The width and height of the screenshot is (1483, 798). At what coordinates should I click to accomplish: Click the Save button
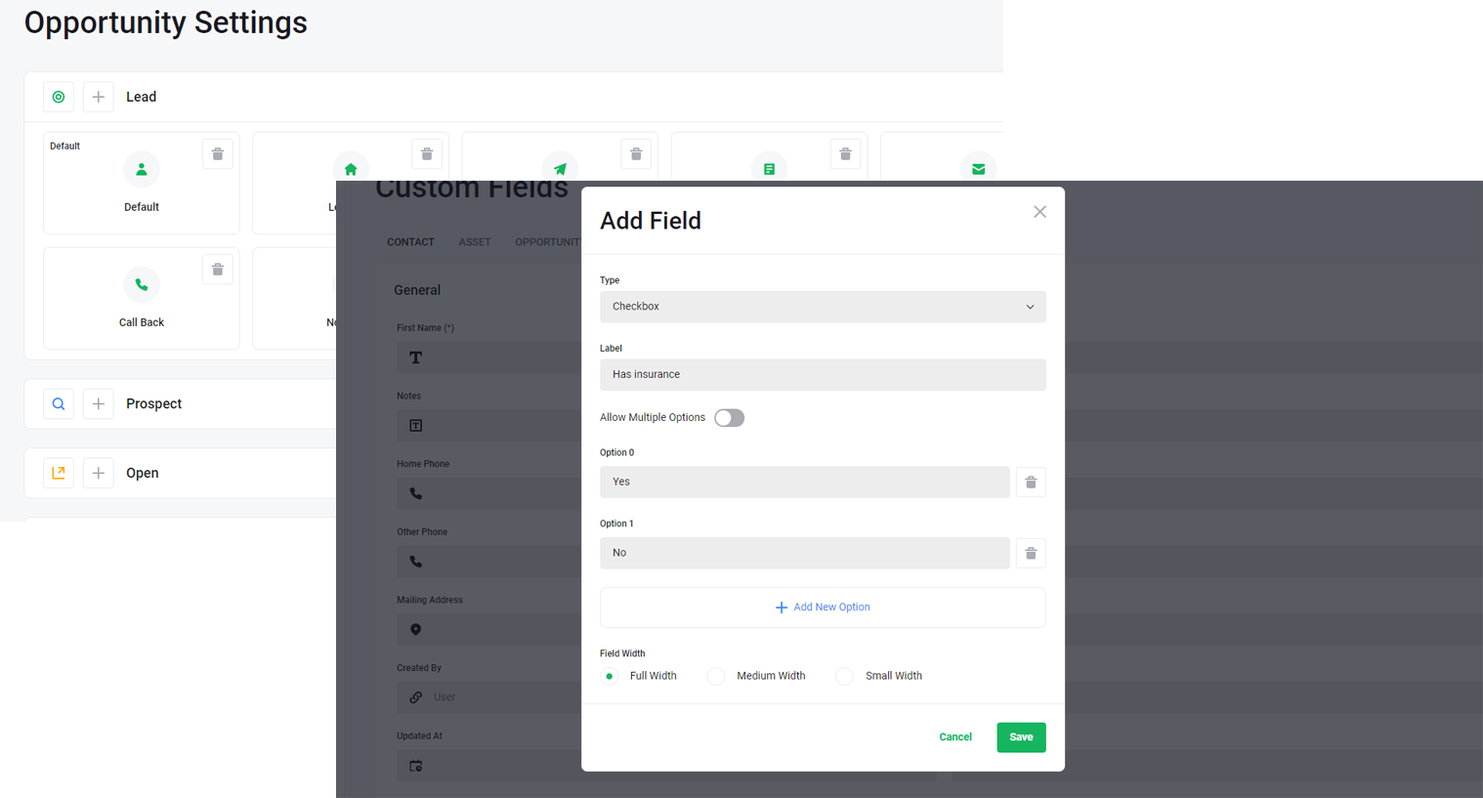1021,737
